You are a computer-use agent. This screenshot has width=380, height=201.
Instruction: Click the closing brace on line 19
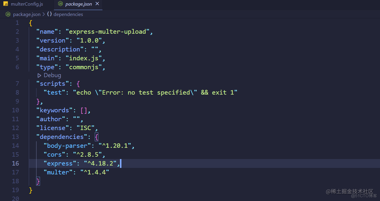coord(31,190)
